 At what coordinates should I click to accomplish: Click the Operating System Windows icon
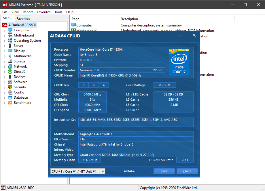click(10, 41)
